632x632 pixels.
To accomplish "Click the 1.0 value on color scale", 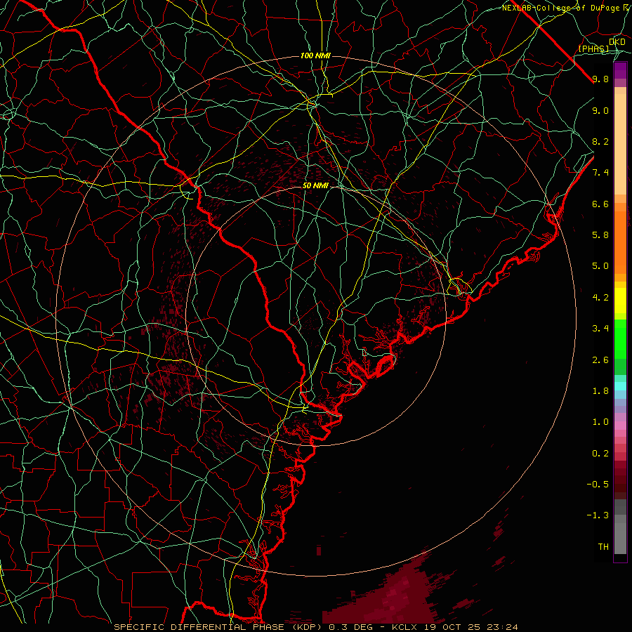I will point(600,422).
